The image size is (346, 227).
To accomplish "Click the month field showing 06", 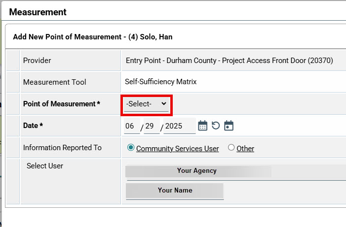I will 132,126.
